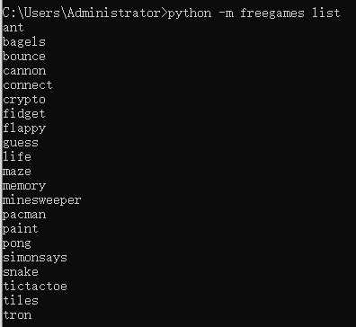Select the 'crypto' text line

pos(24,100)
